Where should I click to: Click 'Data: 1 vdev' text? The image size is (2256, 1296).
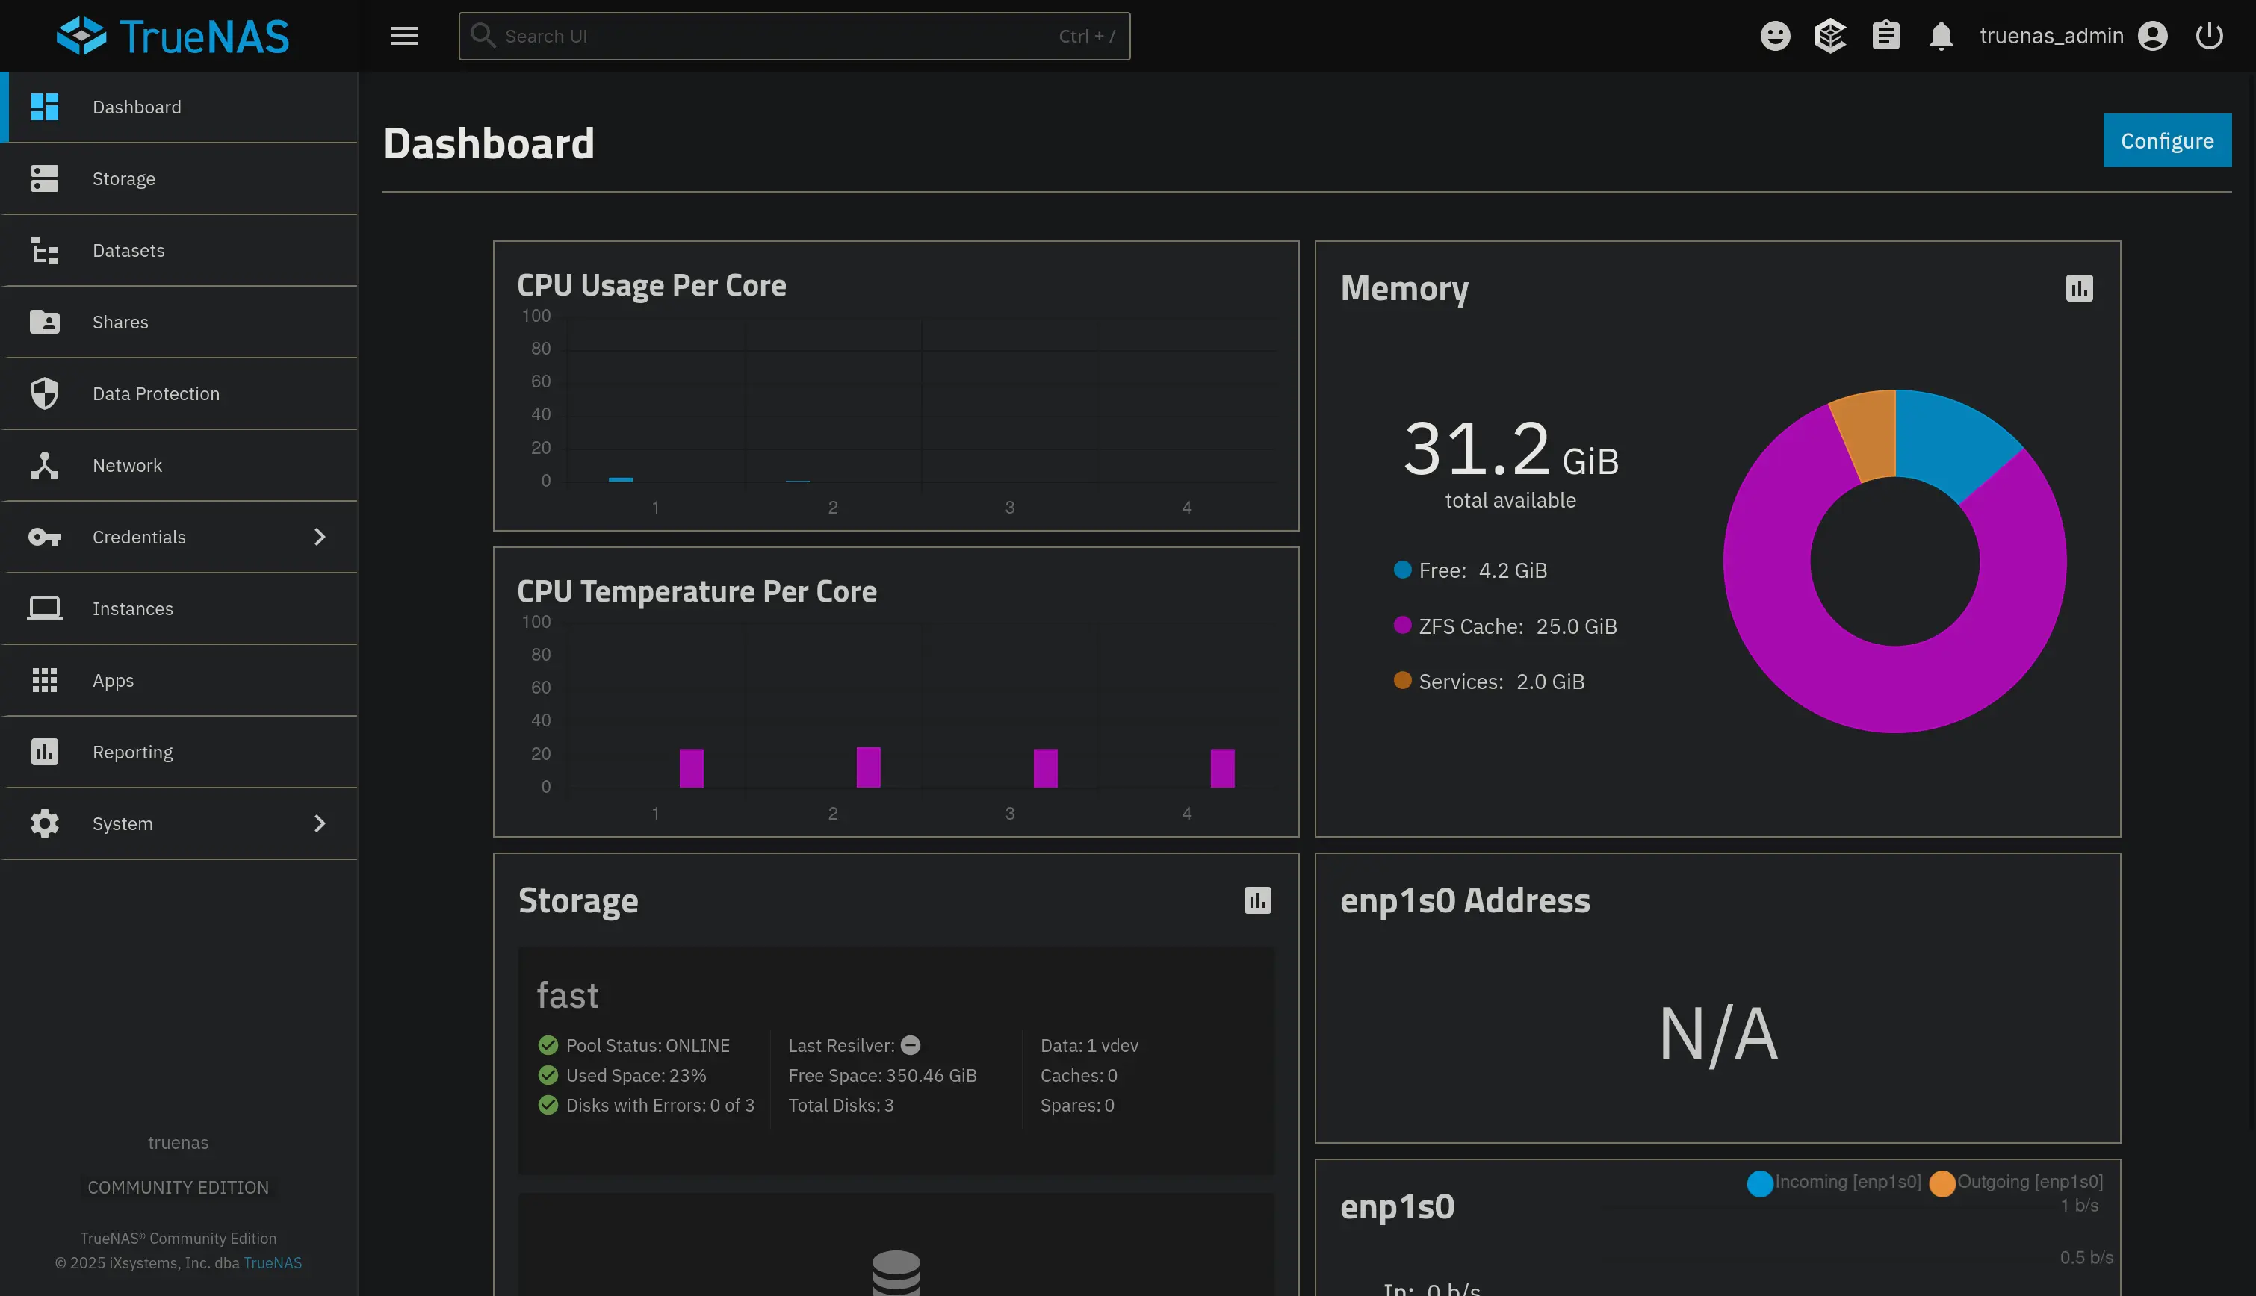click(x=1089, y=1045)
